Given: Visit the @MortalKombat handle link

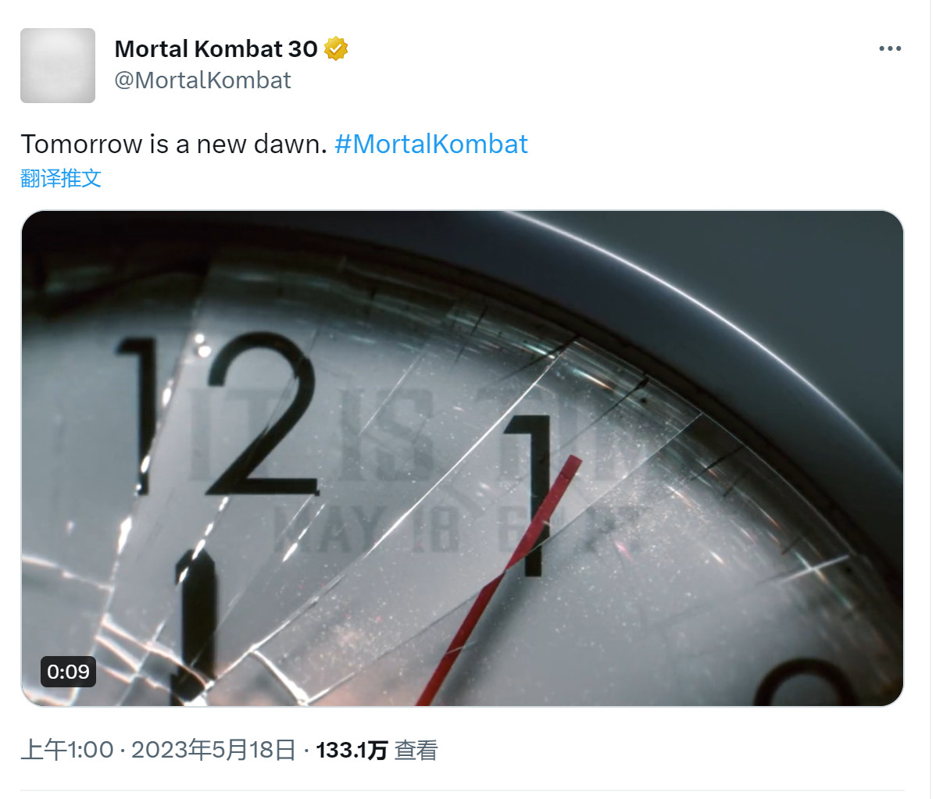Looking at the screenshot, I should (203, 80).
